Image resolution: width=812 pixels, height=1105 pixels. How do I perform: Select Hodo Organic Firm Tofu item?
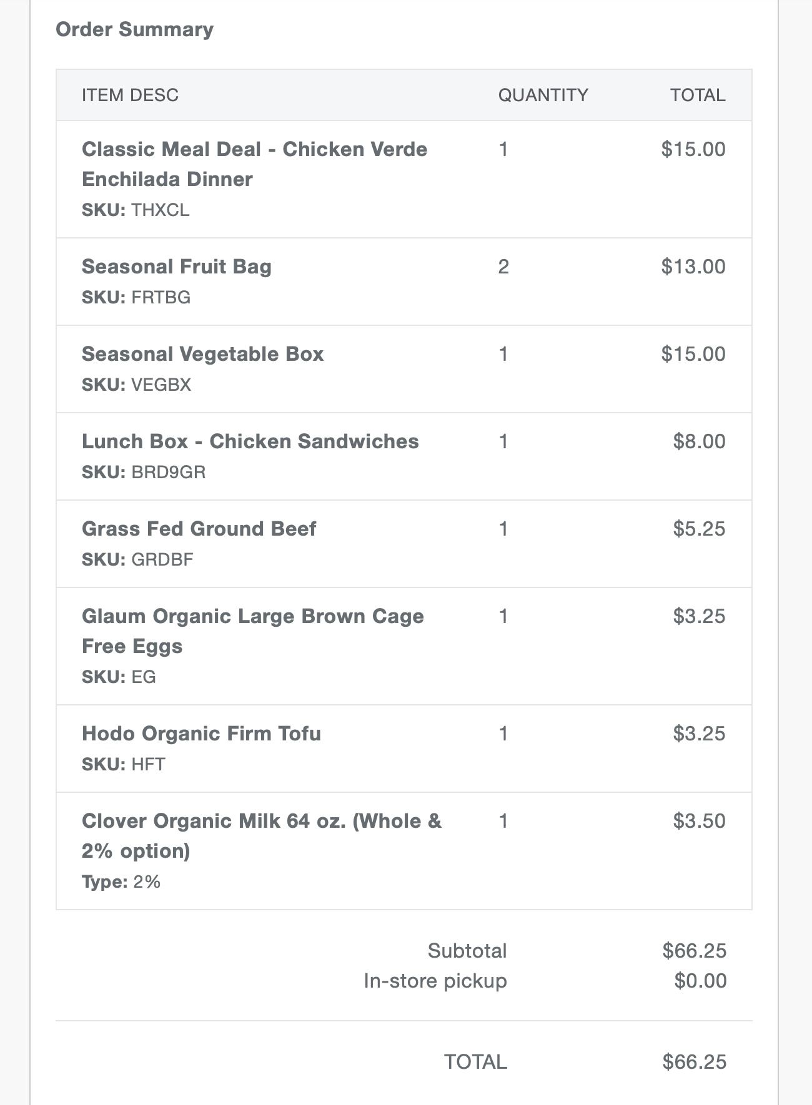point(201,734)
